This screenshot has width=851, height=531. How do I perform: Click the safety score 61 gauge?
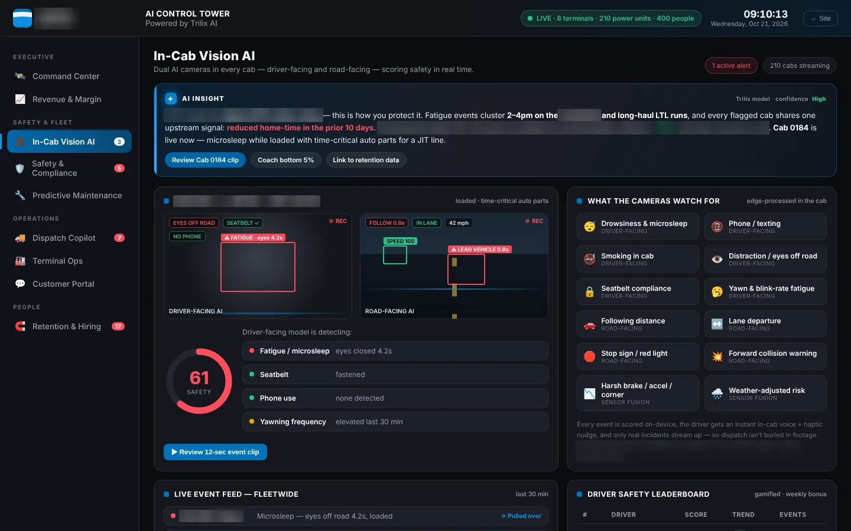pos(199,381)
